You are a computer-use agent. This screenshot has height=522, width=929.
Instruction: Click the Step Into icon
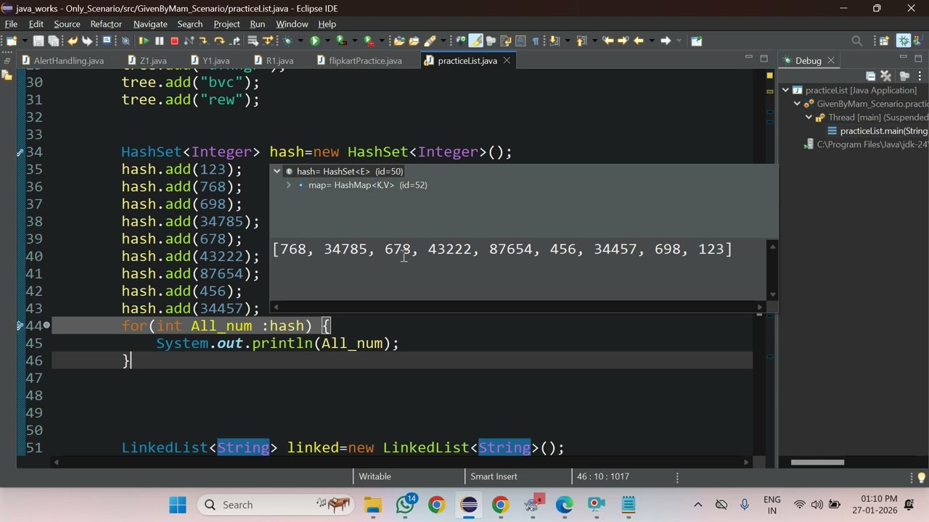tap(203, 41)
